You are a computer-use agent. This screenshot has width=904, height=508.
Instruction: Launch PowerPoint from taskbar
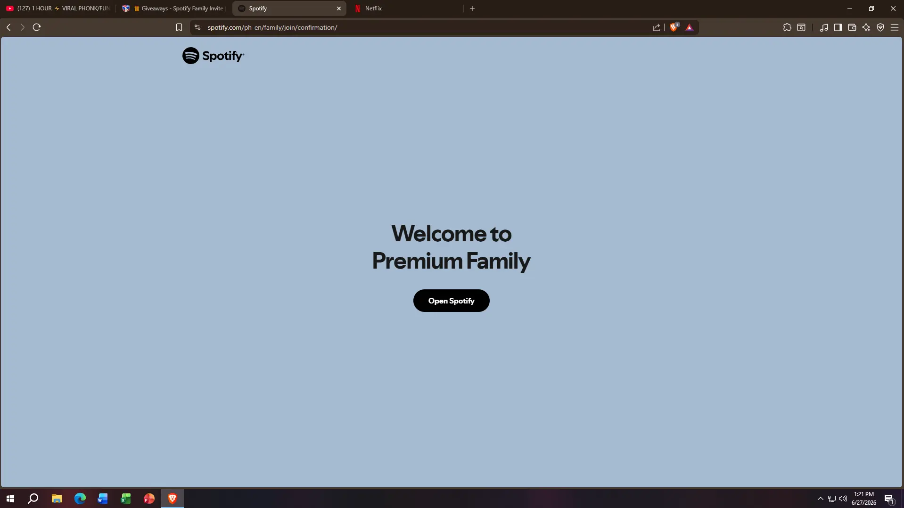pyautogui.click(x=149, y=499)
